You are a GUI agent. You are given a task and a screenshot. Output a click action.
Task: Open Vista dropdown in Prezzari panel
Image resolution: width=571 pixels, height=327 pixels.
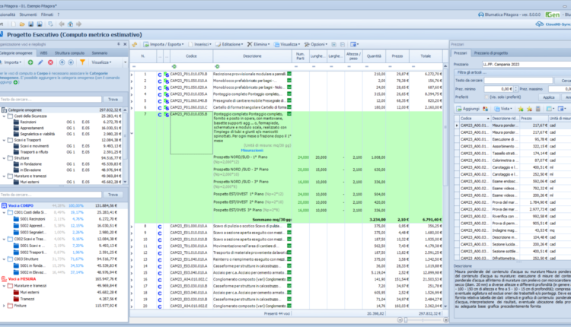[x=503, y=109]
